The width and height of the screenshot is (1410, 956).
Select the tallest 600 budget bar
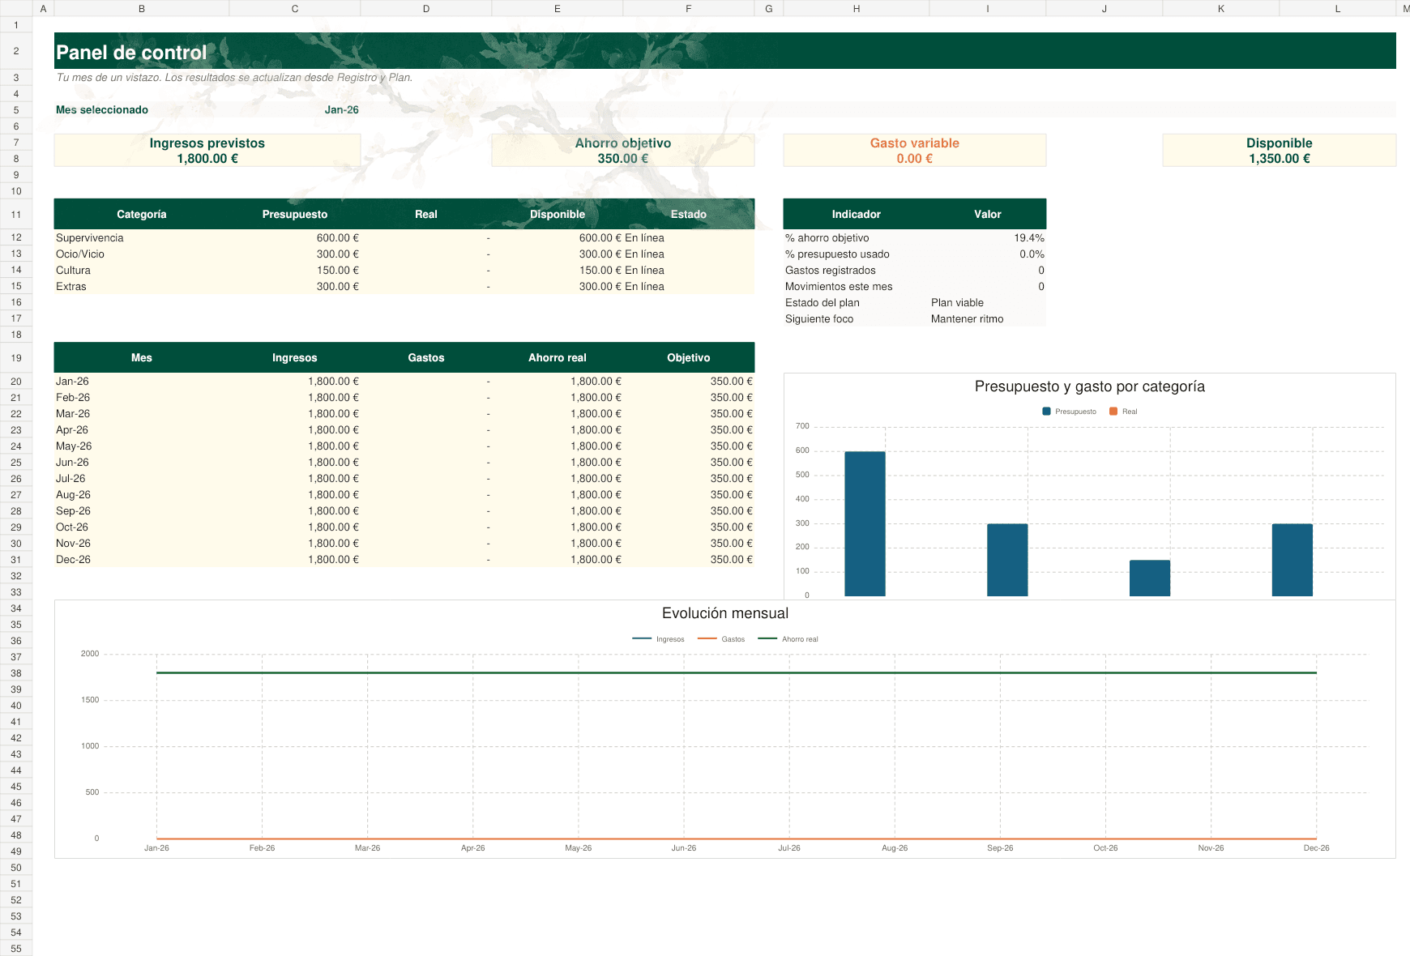coord(865,524)
